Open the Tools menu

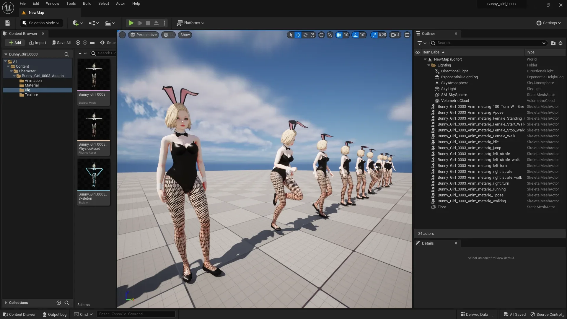[71, 3]
